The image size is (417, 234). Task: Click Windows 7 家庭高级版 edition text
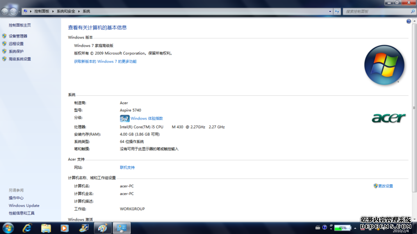pos(94,46)
